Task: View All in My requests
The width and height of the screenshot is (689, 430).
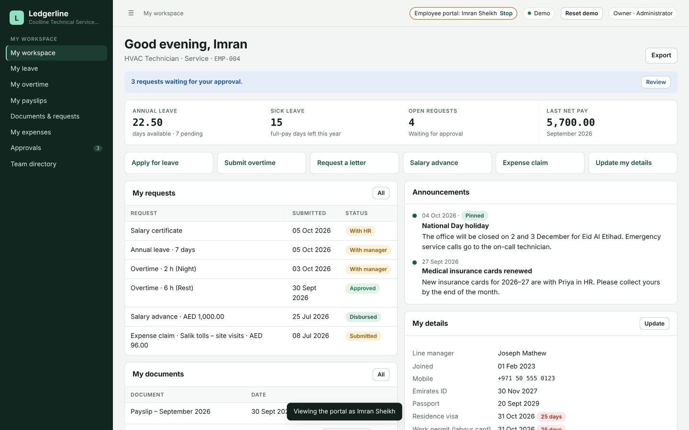Action: [x=381, y=193]
